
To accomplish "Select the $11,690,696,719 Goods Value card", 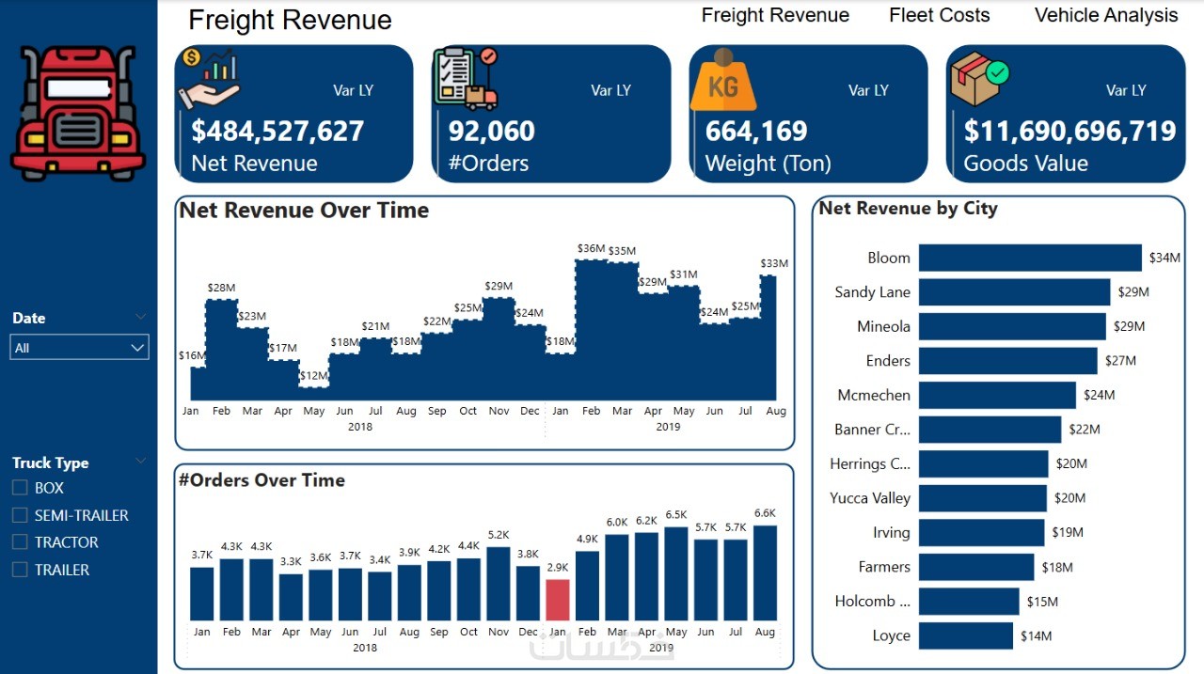I will (x=1066, y=114).
